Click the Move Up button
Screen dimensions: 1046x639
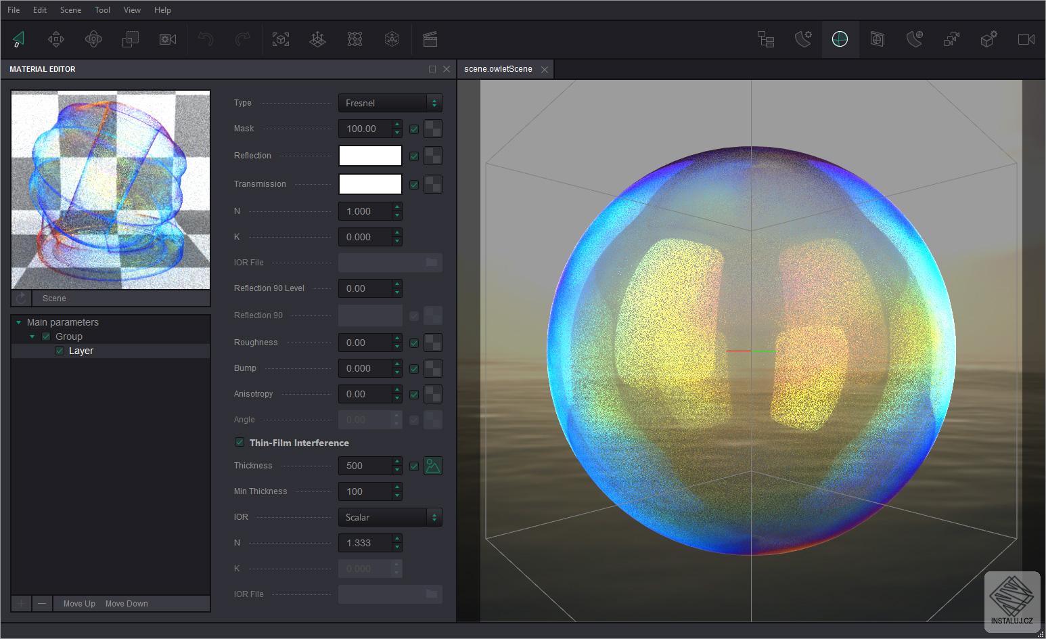[79, 604]
